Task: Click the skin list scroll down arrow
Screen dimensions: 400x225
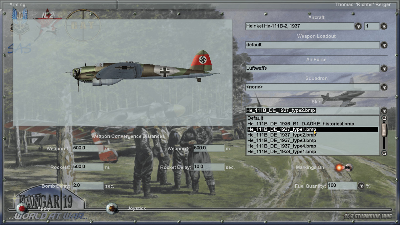Action: 384,153
